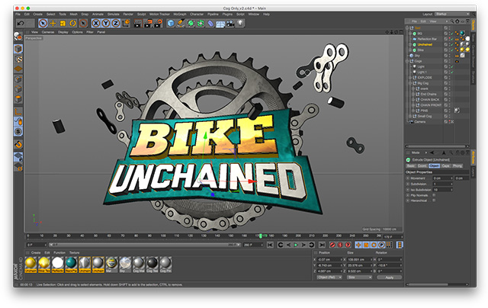Switch to the Caps tab in Attributes

pyautogui.click(x=445, y=165)
